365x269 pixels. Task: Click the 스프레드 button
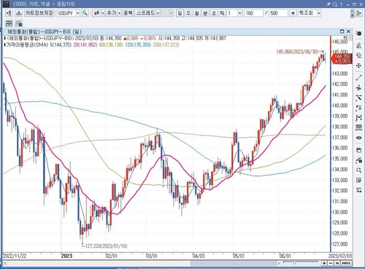pos(145,13)
